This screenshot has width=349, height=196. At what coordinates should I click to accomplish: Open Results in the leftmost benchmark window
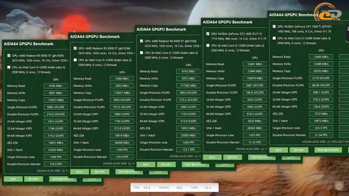(33, 179)
